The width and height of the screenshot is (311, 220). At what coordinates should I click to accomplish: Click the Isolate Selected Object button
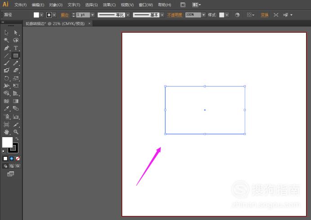pyautogui.click(x=276, y=15)
